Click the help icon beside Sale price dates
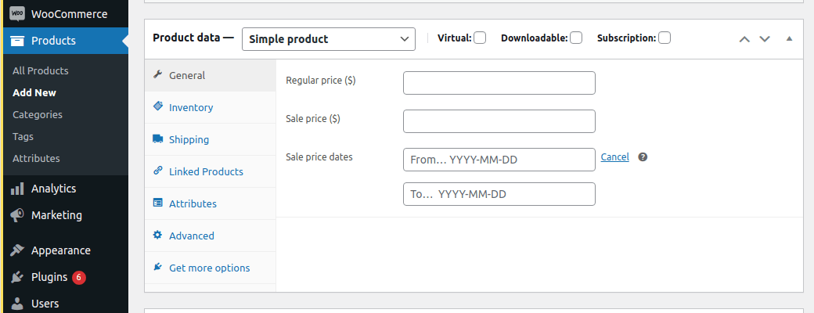The image size is (814, 313). point(643,157)
